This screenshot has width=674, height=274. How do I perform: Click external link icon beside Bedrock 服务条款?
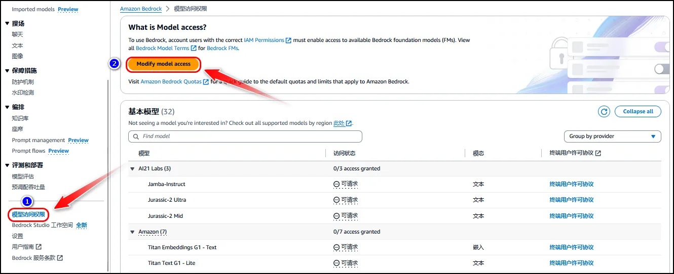60,258
